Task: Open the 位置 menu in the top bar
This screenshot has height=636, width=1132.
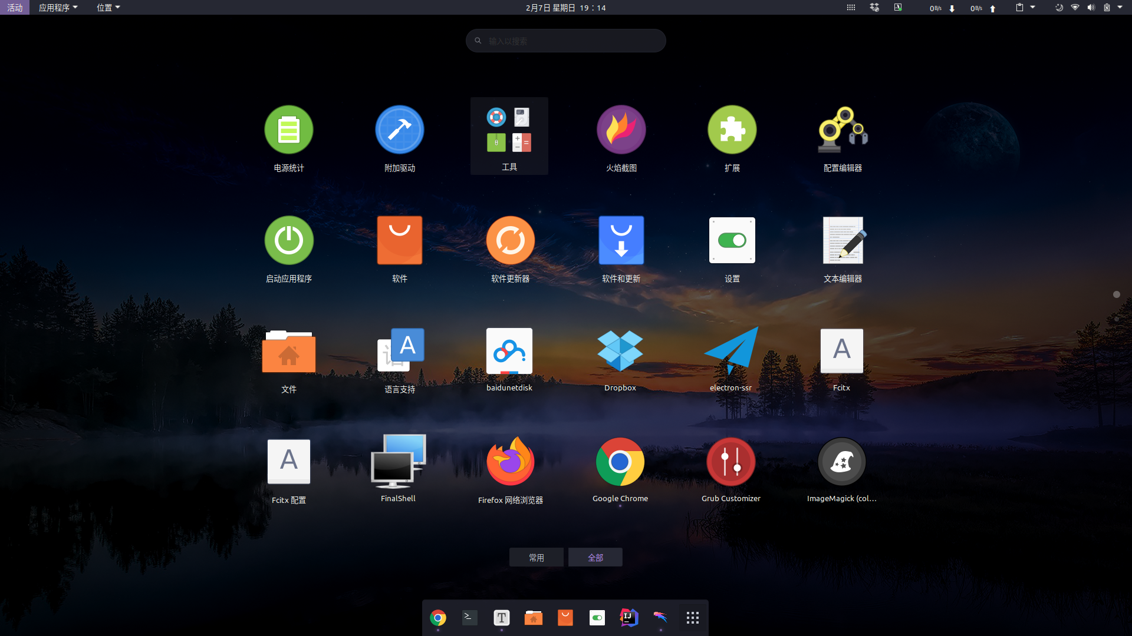Action: pyautogui.click(x=107, y=8)
